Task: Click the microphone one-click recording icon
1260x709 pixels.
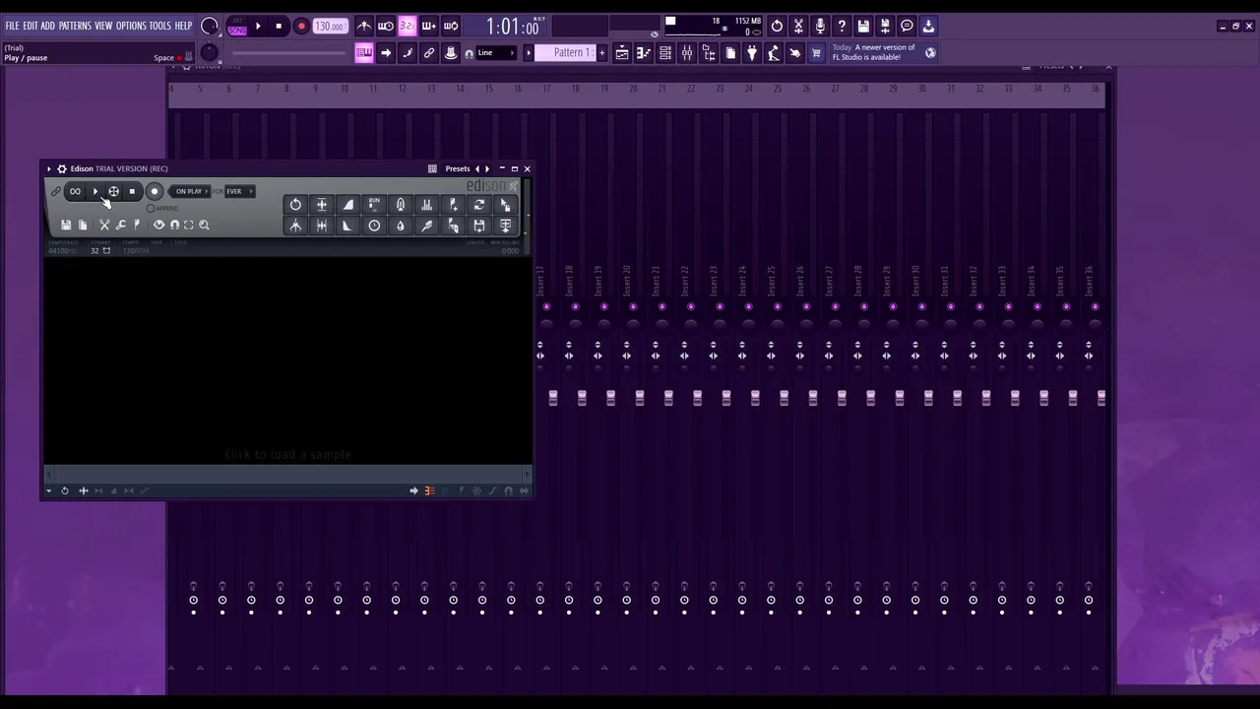Action: [x=820, y=26]
